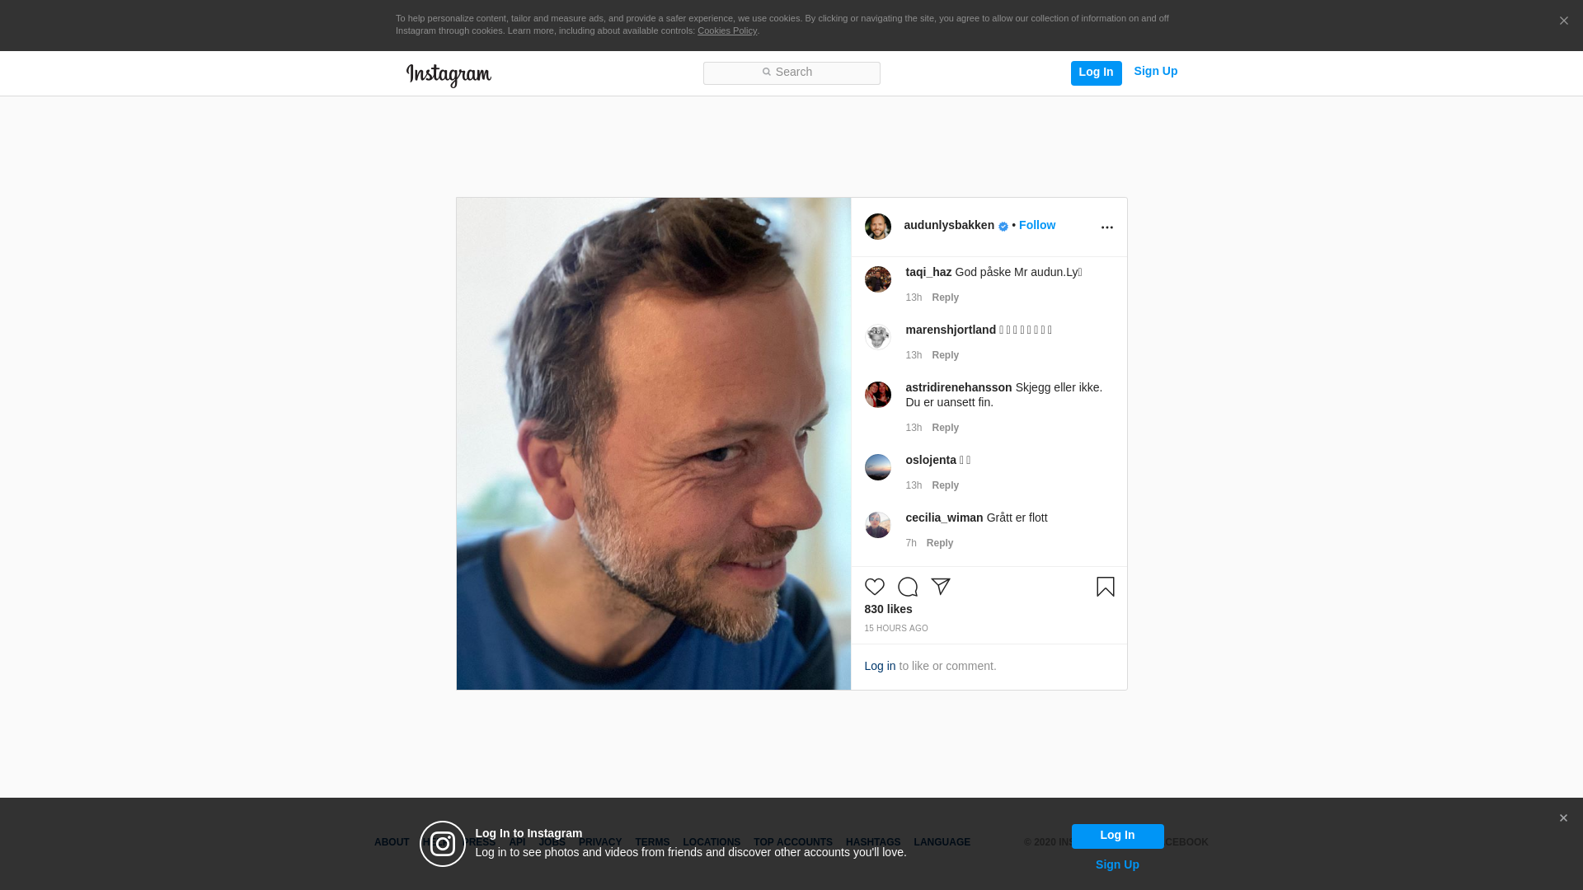Screen dimensions: 1583x890
Task: Click the 13h timestamp on taqi_haz comment
Action: coord(914,297)
